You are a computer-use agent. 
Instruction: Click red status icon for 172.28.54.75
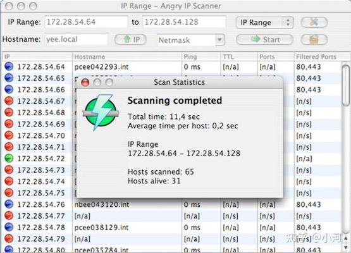tap(9, 192)
